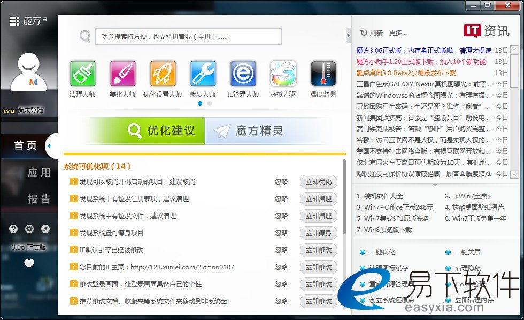Switch to first page dot of tools
This screenshot has height=320, width=524.
point(200,103)
